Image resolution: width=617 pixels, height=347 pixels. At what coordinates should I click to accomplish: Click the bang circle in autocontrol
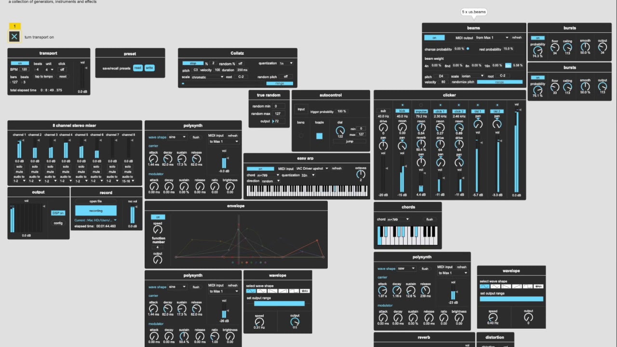pos(301,136)
